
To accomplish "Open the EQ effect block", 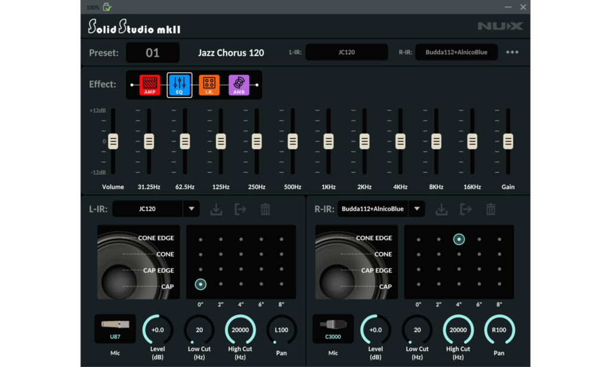I will [179, 84].
